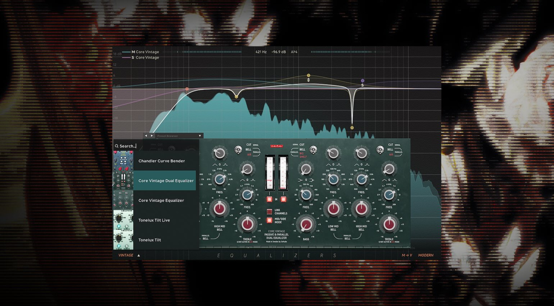Viewport: 554px width, 306px height.
Task: Select Tonelux Tilt Live from the preset list
Action: pyautogui.click(x=154, y=220)
